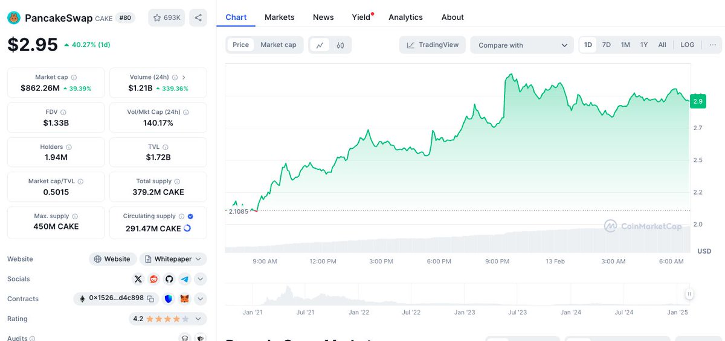
Task: Click the info icon beside Market cap
Action: (x=74, y=77)
